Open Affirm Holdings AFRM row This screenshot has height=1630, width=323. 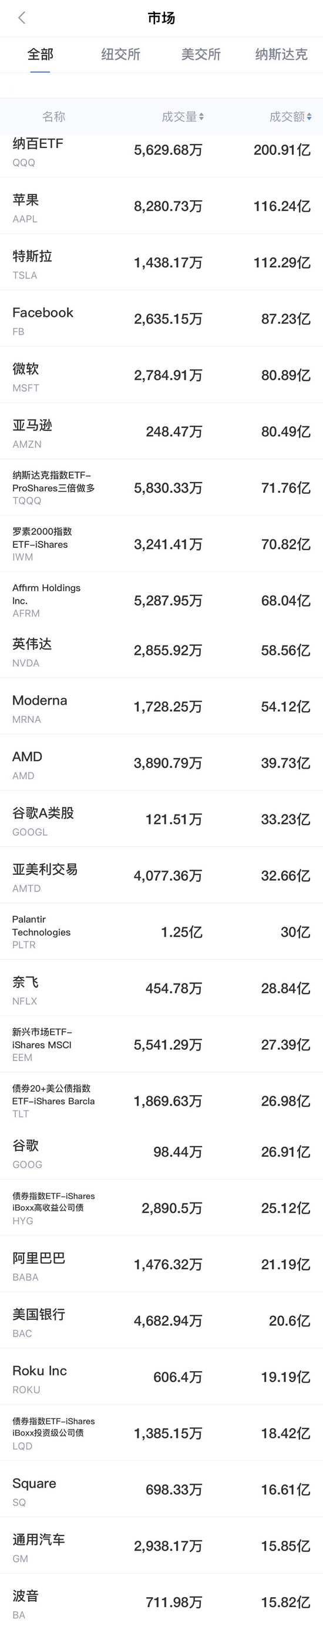tap(161, 600)
